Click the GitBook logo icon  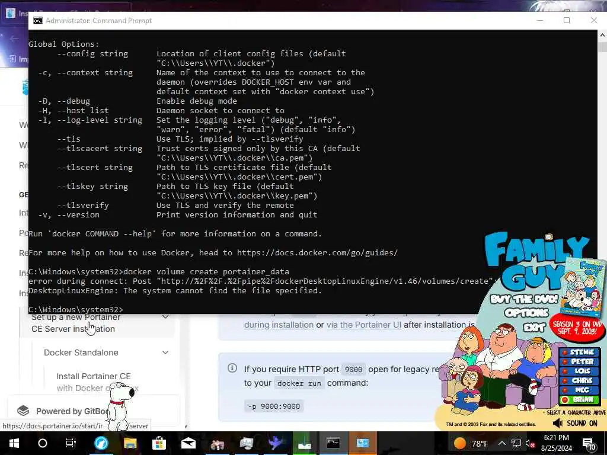[23, 411]
